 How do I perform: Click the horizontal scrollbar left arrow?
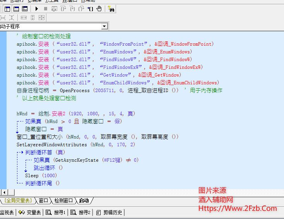tap(4, 192)
